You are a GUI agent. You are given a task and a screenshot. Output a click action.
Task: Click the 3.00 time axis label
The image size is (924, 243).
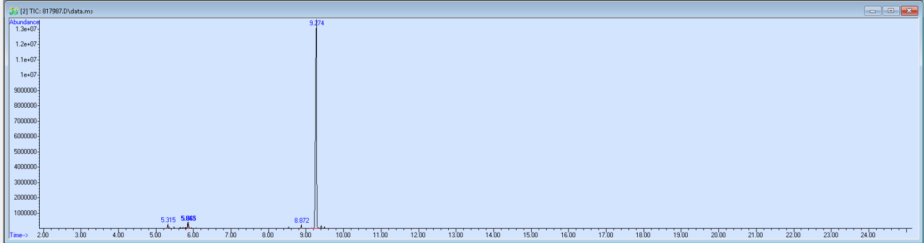coord(81,235)
